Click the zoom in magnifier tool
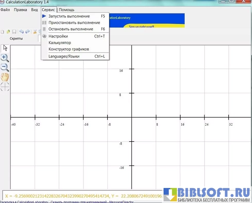Screen dimensions: 252x203 [5, 58]
